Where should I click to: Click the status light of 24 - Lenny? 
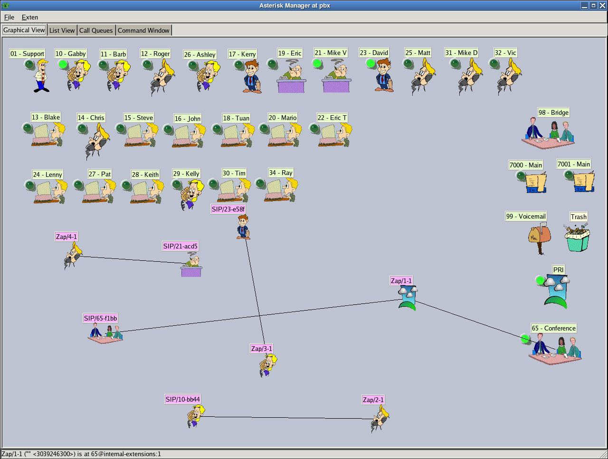point(30,185)
